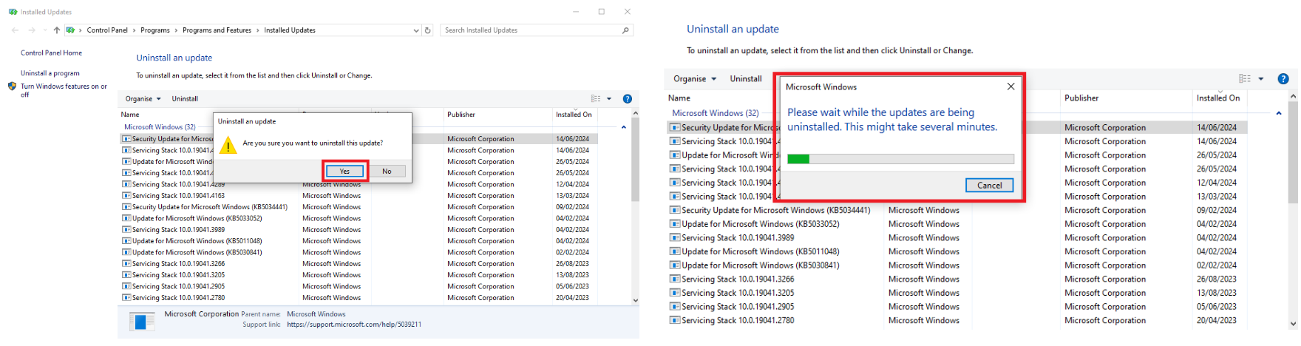
Task: Click the scroll-down arrow in left window list
Action: tap(635, 299)
